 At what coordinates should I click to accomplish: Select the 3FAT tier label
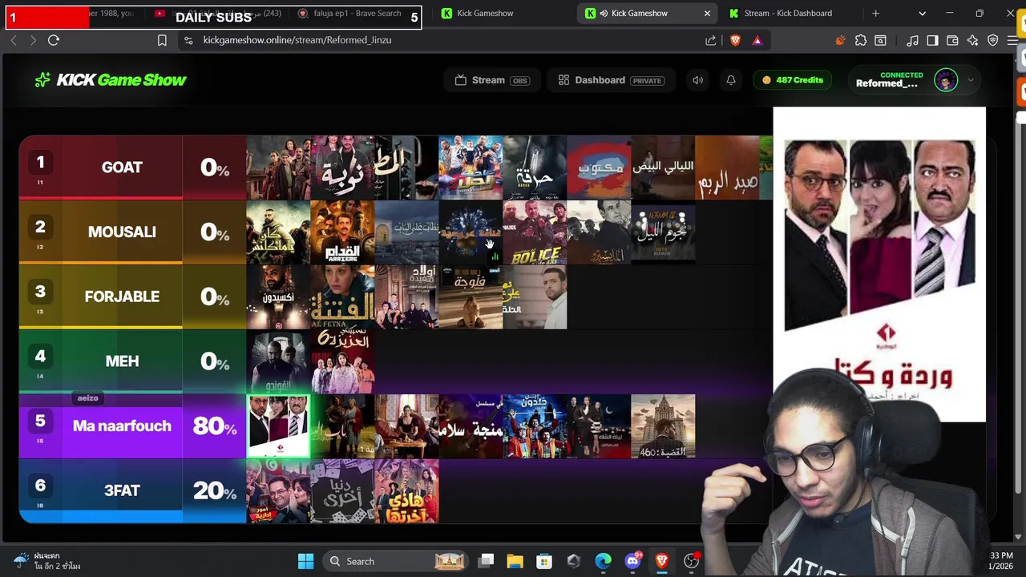coord(122,490)
